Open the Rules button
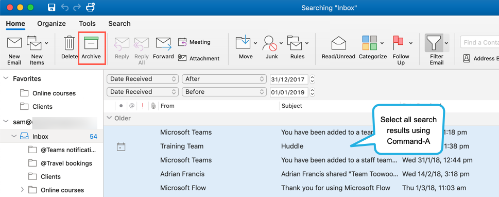The height and width of the screenshot is (197, 499). pyautogui.click(x=296, y=48)
